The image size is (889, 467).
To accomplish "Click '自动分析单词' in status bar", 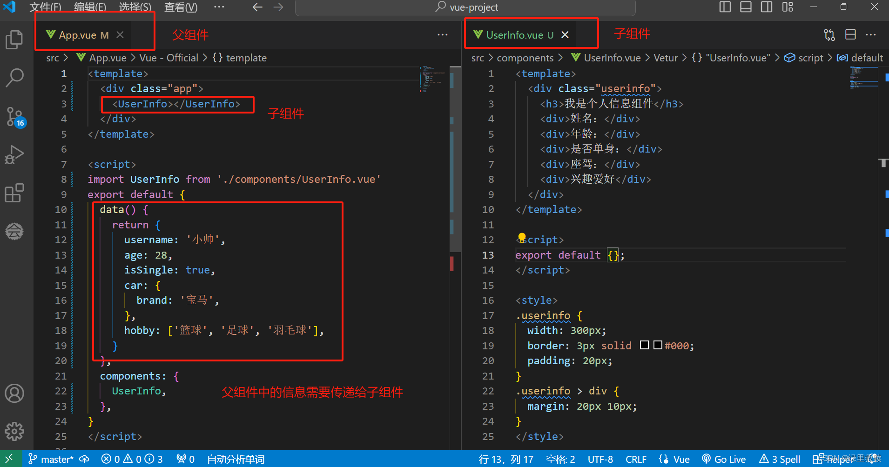I will pos(236,459).
